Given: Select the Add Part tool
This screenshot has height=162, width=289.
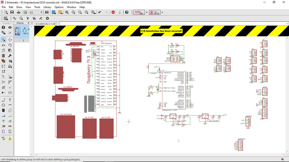Looking at the screenshot, I should tap(3, 61).
